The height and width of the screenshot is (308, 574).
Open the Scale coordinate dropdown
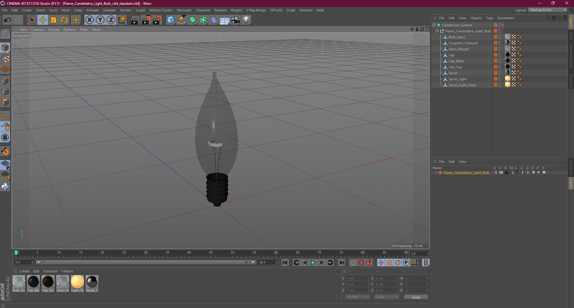coord(387,297)
